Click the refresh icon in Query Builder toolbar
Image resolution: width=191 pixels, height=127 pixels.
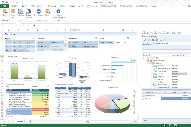pos(145,40)
